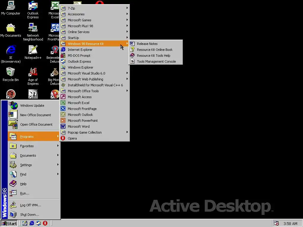Screen dimensions: 303x227
Task: Open MS-DOS Prompt from Programs menu
Action: pos(94,56)
